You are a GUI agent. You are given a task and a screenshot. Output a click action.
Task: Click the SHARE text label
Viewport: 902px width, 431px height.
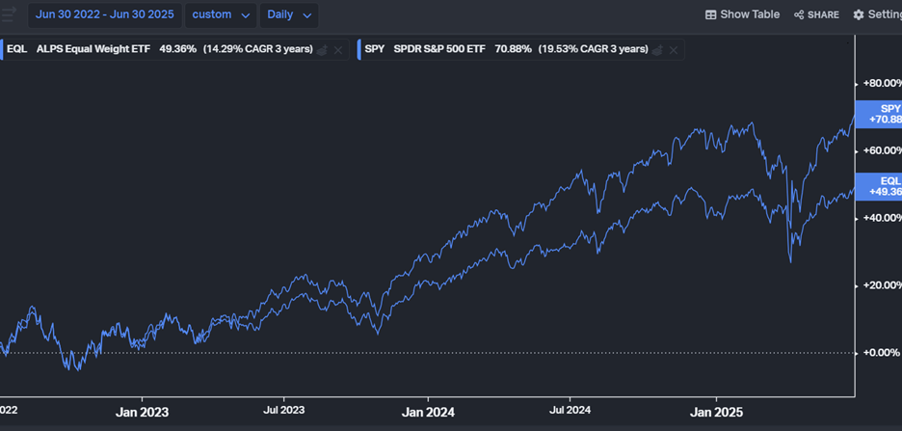coord(823,15)
